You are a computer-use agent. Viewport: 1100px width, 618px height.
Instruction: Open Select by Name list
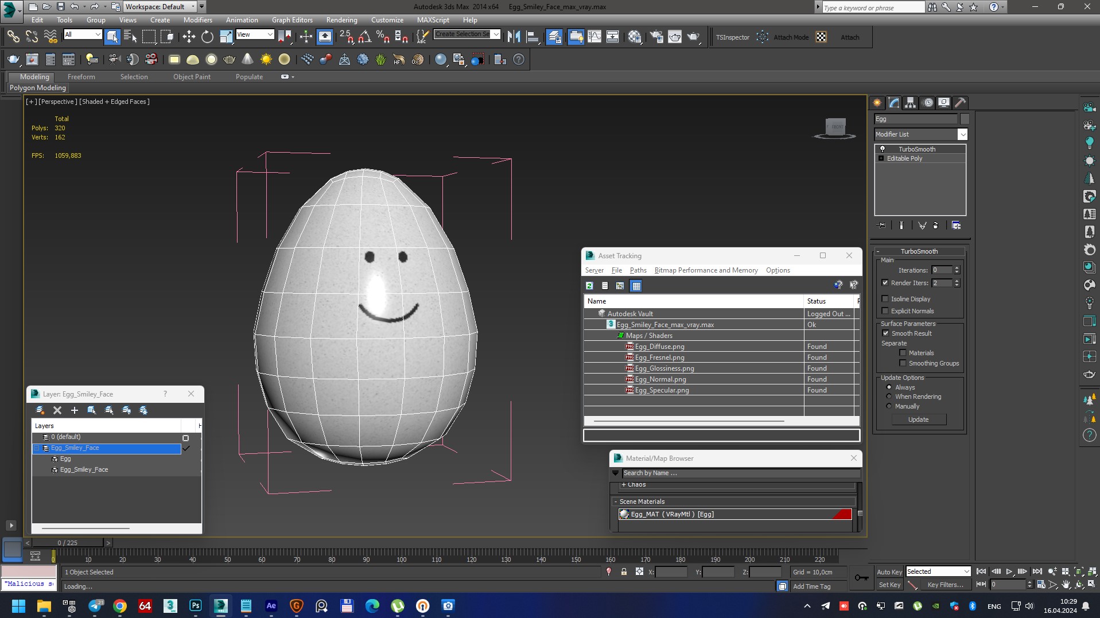[x=130, y=37]
